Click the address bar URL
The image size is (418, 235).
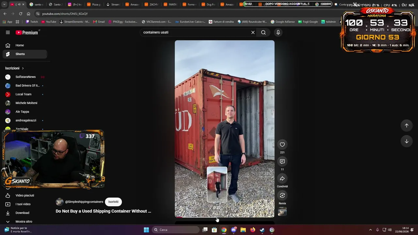65,14
